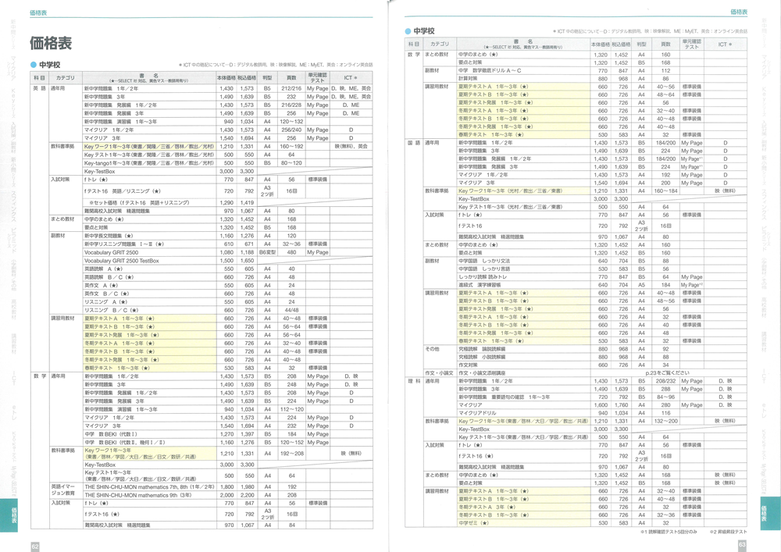The width and height of the screenshot is (781, 552).
Task: Click the 究極読解 論説読解編 row title
Action: coord(482,349)
